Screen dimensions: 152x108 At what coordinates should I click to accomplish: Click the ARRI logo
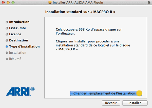20,91
